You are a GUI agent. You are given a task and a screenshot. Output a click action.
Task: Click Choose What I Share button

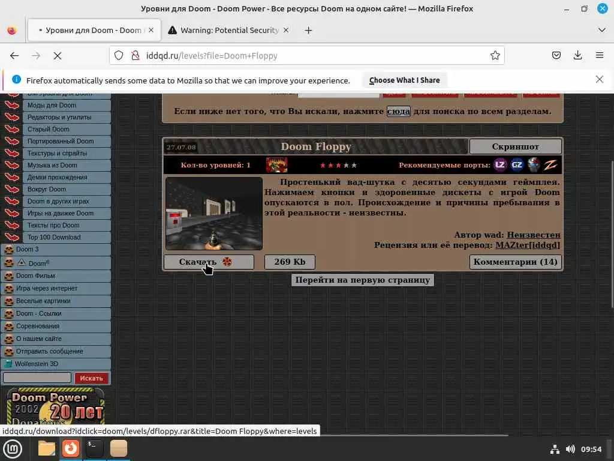pos(405,80)
